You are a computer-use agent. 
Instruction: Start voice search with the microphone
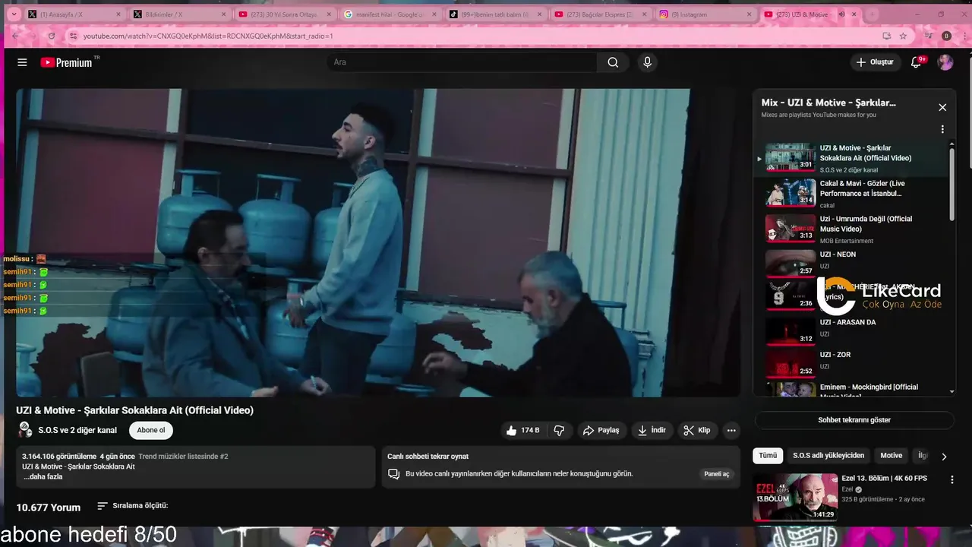(647, 62)
